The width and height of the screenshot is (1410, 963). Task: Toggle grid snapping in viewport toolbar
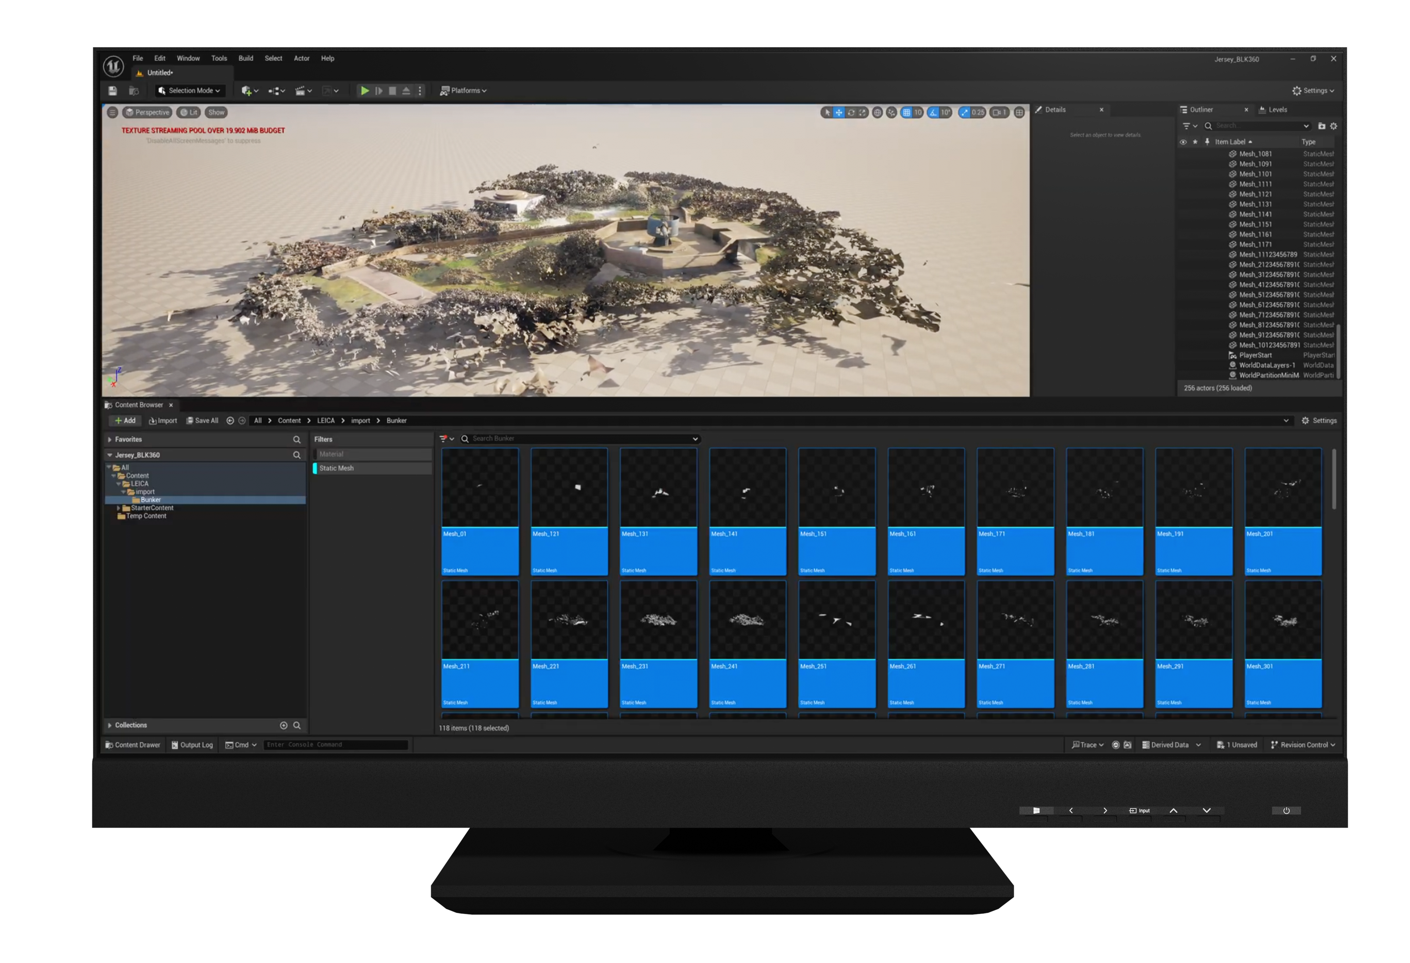[x=907, y=112]
